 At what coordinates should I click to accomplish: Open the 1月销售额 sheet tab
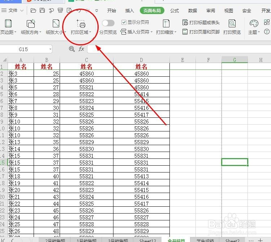[x=86, y=240]
